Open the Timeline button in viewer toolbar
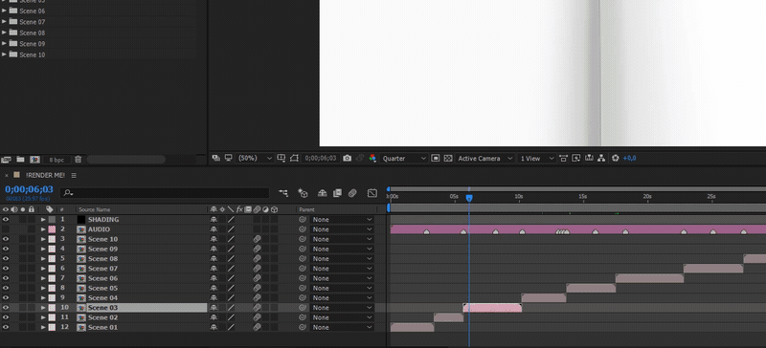 coord(589,158)
